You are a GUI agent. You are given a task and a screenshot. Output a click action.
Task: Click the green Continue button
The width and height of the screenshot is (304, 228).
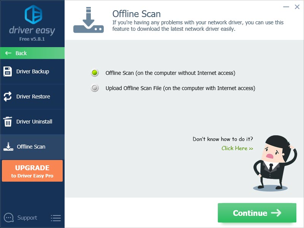(257, 213)
